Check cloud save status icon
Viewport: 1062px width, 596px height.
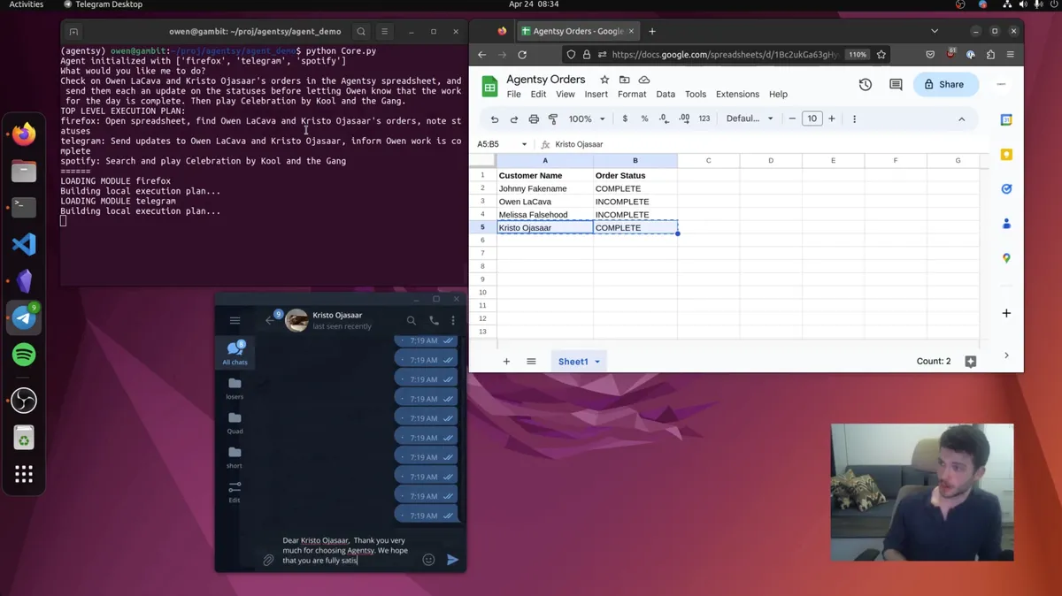pos(644,80)
